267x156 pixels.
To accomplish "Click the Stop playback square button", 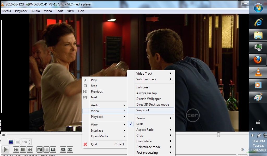I will click(23, 149).
